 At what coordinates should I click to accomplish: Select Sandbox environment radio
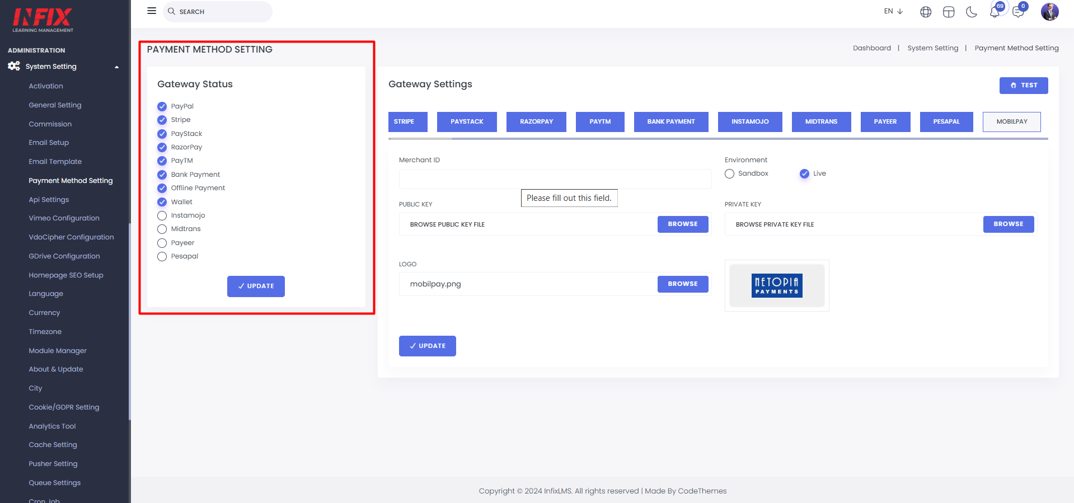tap(729, 173)
